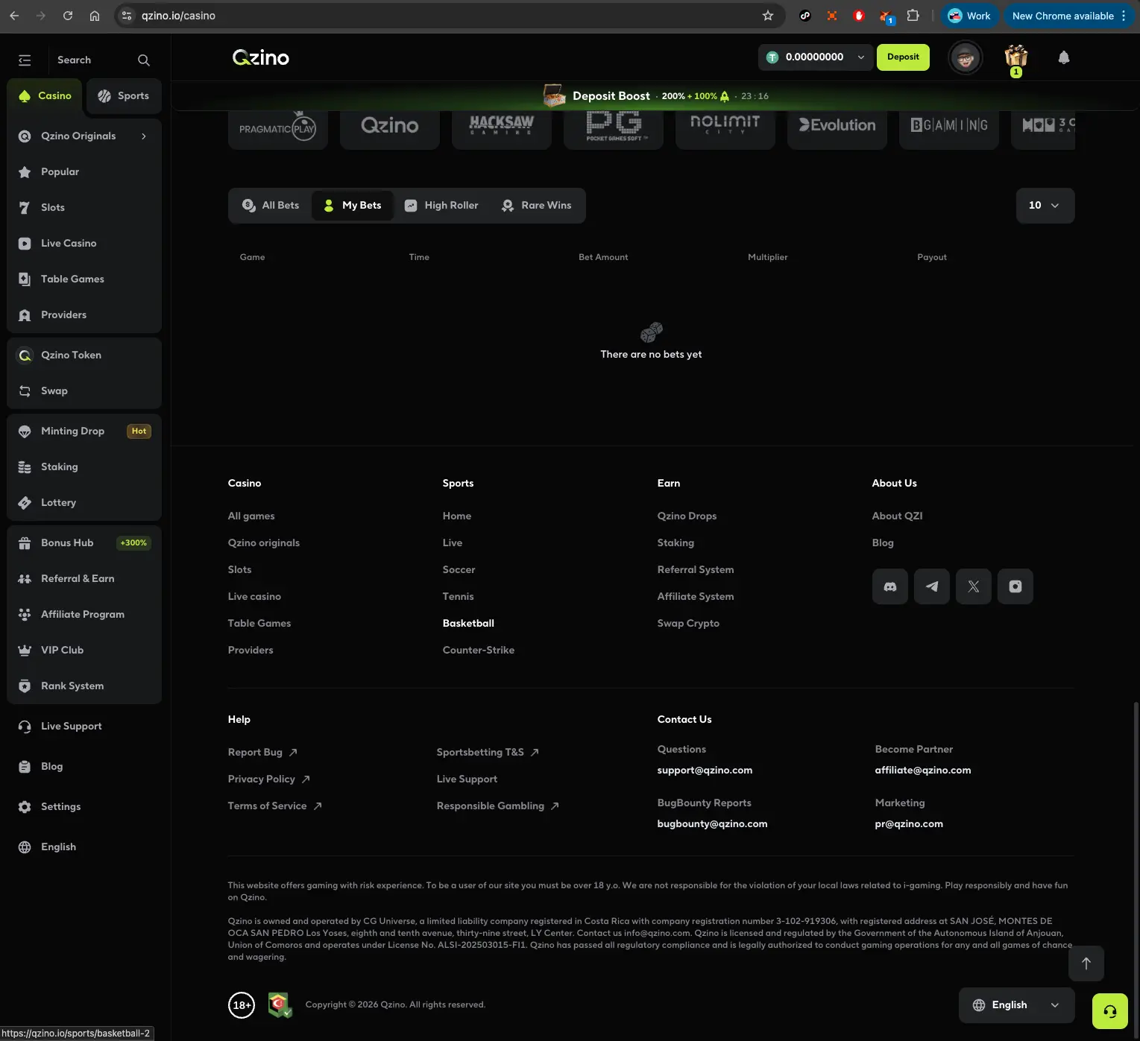Image resolution: width=1140 pixels, height=1041 pixels.
Task: Click the support@qzino.com email
Action: pos(705,771)
